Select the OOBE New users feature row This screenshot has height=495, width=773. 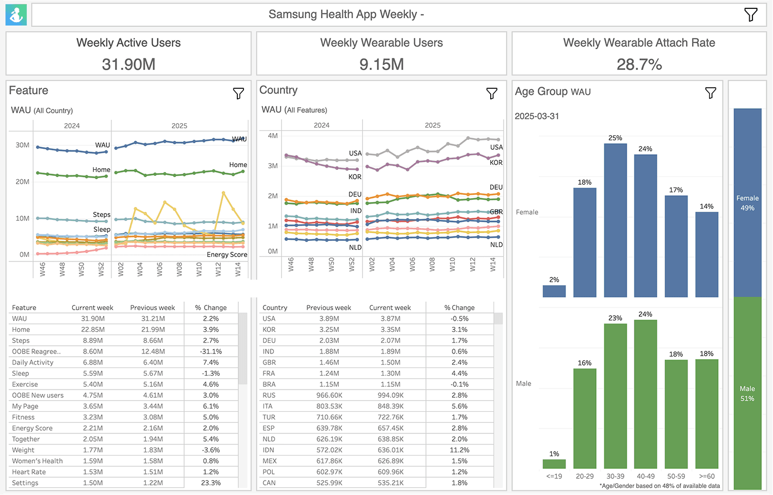click(x=124, y=395)
